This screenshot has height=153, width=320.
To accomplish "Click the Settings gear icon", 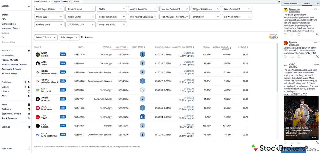I will pos(29,127).
